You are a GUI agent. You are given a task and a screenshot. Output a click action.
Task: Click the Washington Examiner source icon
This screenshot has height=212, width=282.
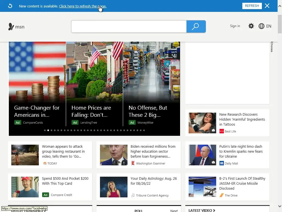tap(133, 163)
